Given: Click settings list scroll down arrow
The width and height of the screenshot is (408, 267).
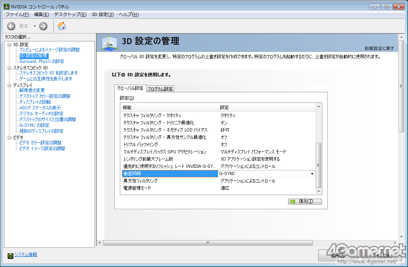Looking at the screenshot, I should (x=319, y=191).
